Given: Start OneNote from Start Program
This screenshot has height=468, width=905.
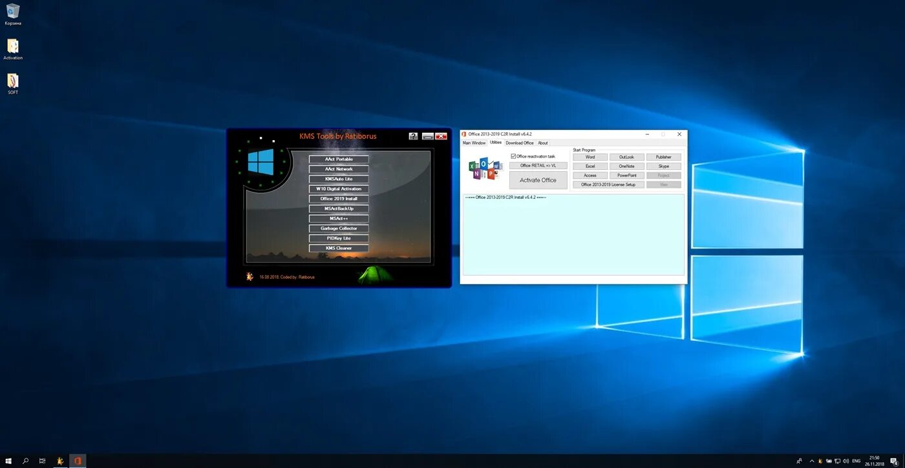Looking at the screenshot, I should click(627, 166).
